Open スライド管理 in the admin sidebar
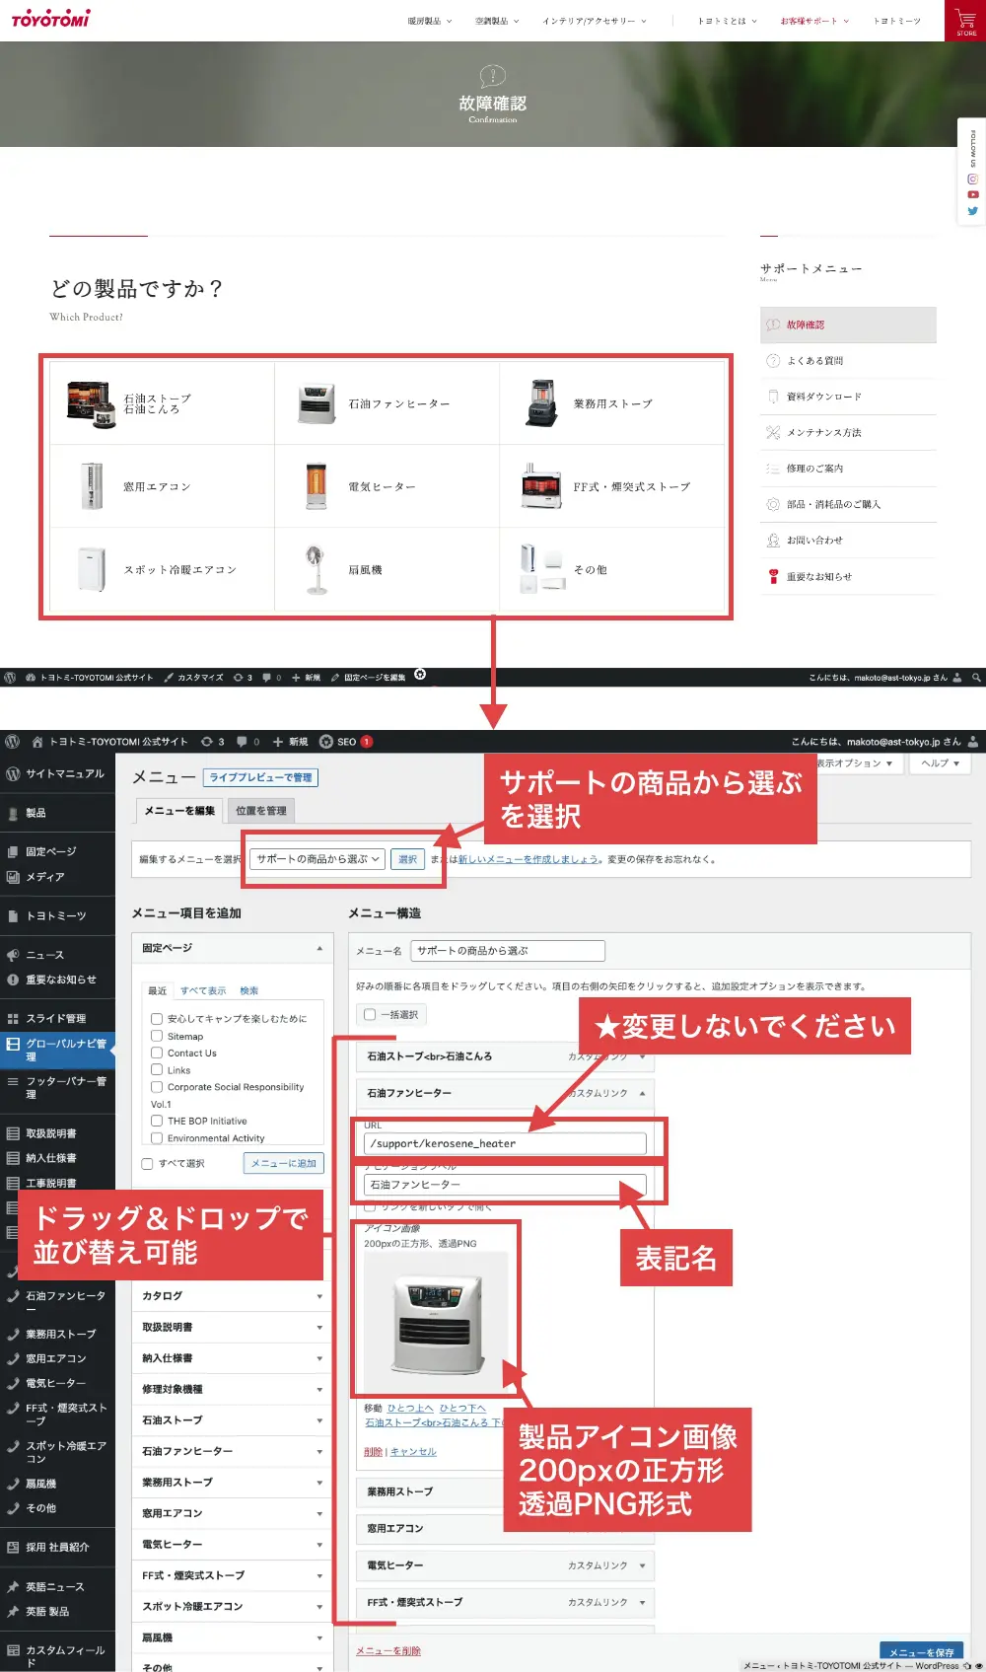 [57, 1018]
